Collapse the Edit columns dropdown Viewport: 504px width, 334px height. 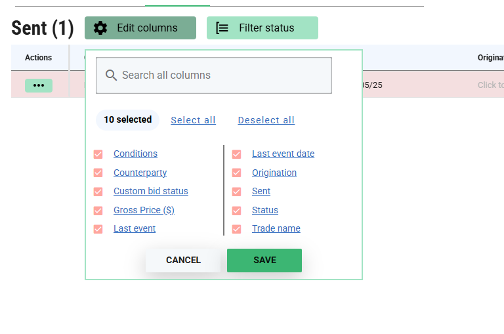coord(140,28)
